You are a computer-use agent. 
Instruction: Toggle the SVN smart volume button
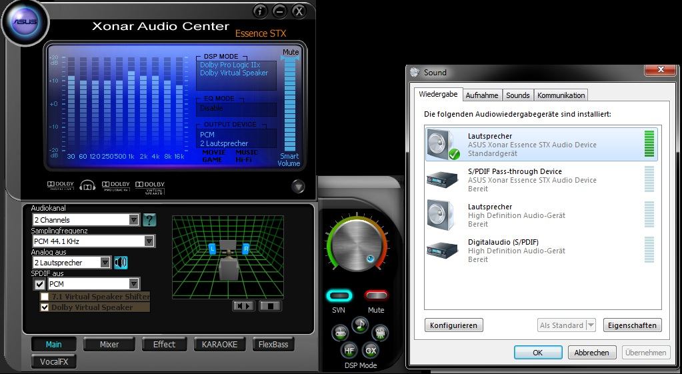339,296
